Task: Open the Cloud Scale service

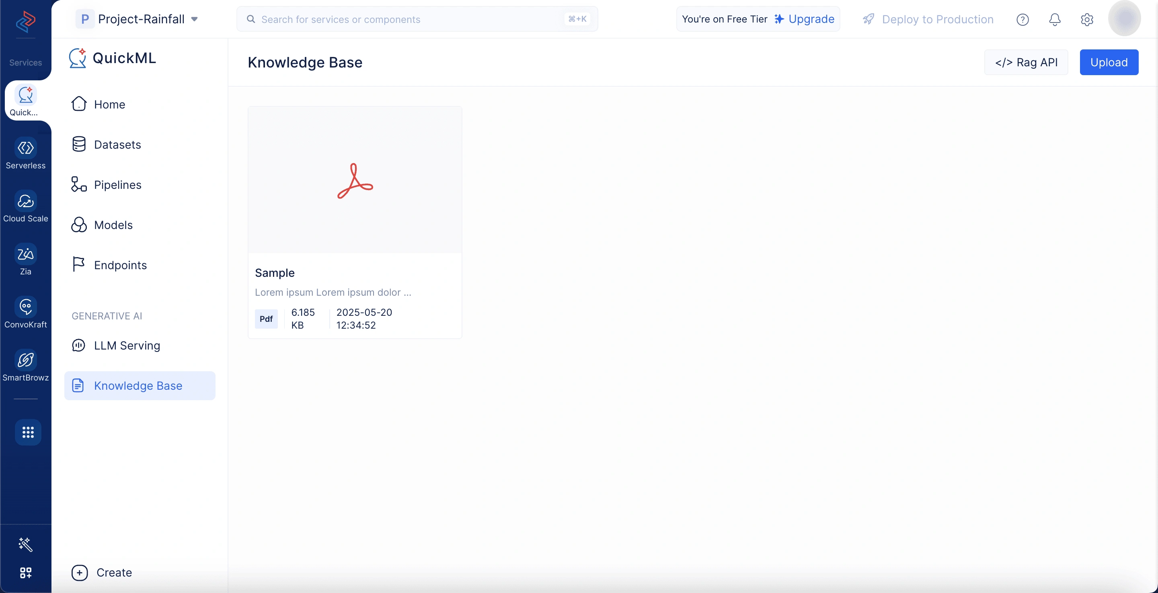Action: 26,201
